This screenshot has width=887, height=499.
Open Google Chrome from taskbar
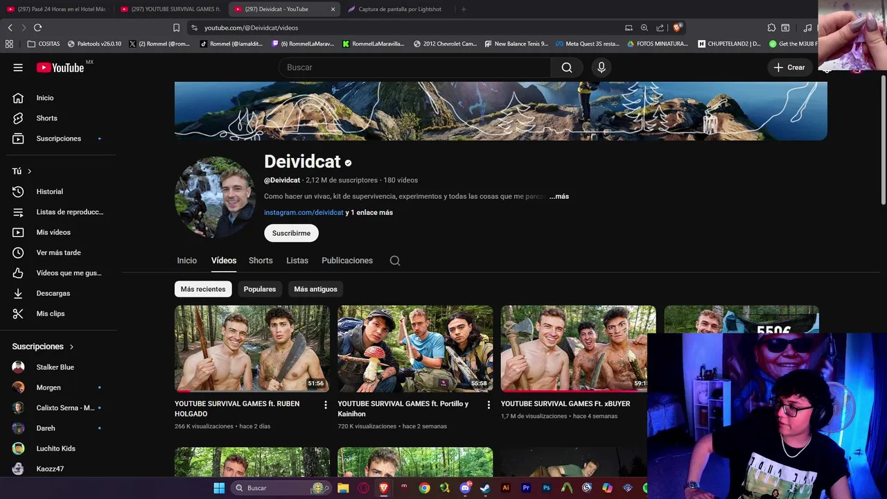pyautogui.click(x=424, y=488)
